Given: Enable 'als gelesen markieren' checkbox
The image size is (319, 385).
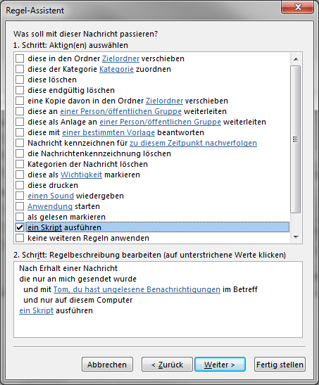Looking at the screenshot, I should coord(20,217).
